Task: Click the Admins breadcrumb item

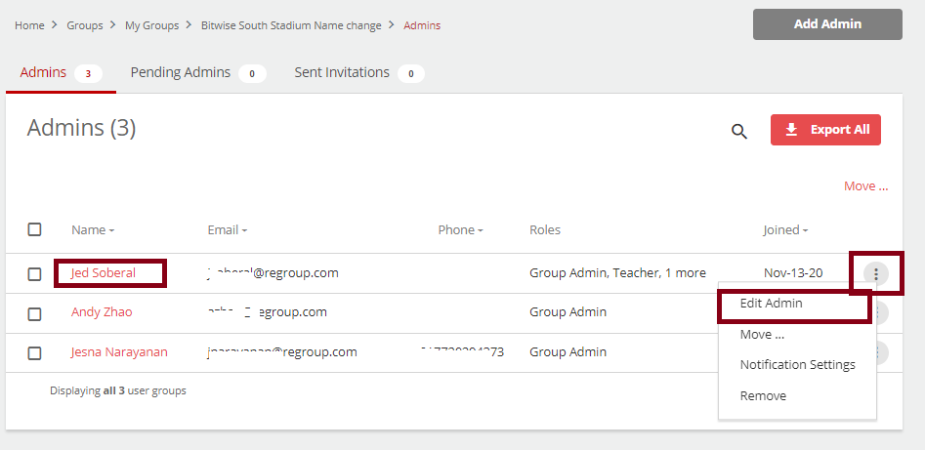Action: pyautogui.click(x=422, y=25)
